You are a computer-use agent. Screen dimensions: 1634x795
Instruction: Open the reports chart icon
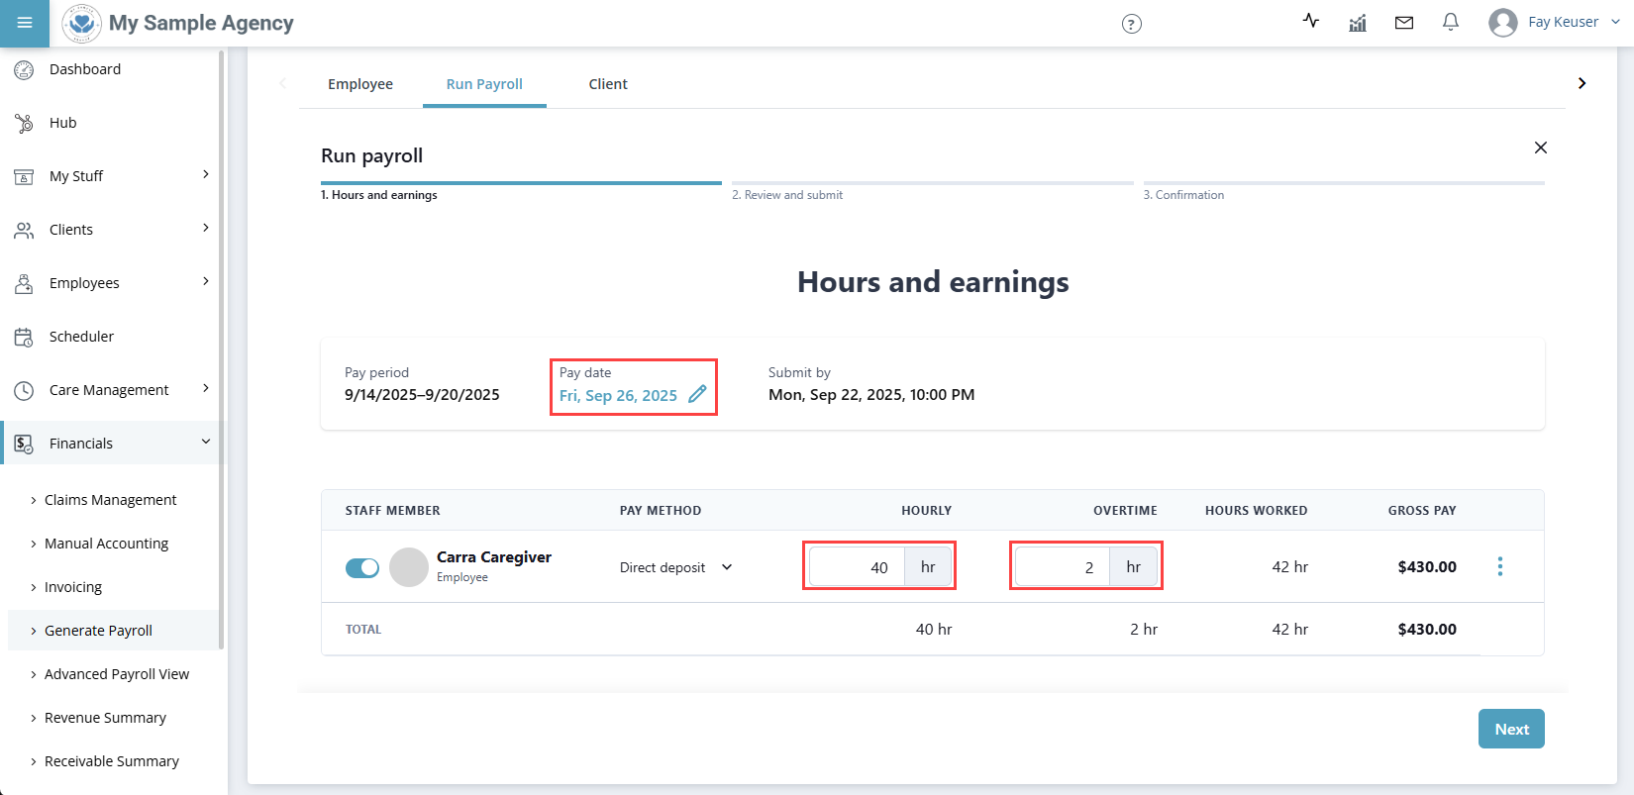(1358, 23)
